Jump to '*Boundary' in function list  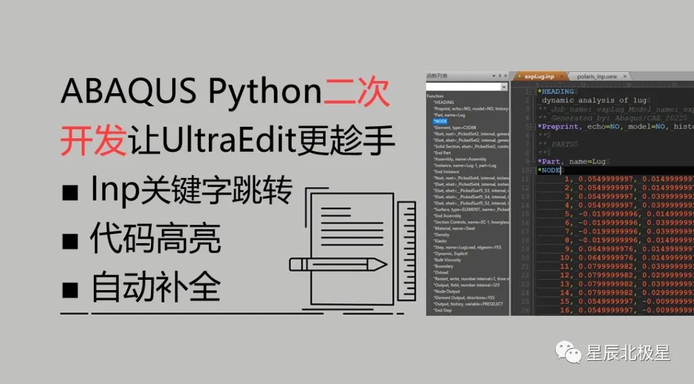[443, 266]
